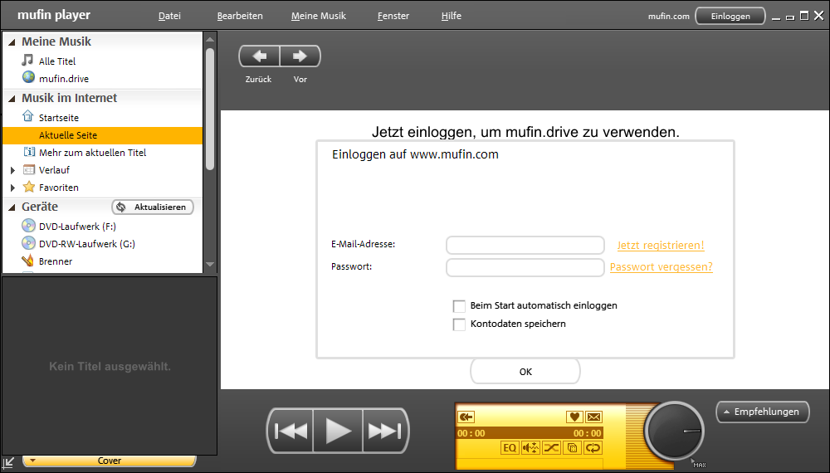The width and height of the screenshot is (830, 473).
Task: Toggle the volume normalization icon
Action: [x=530, y=448]
